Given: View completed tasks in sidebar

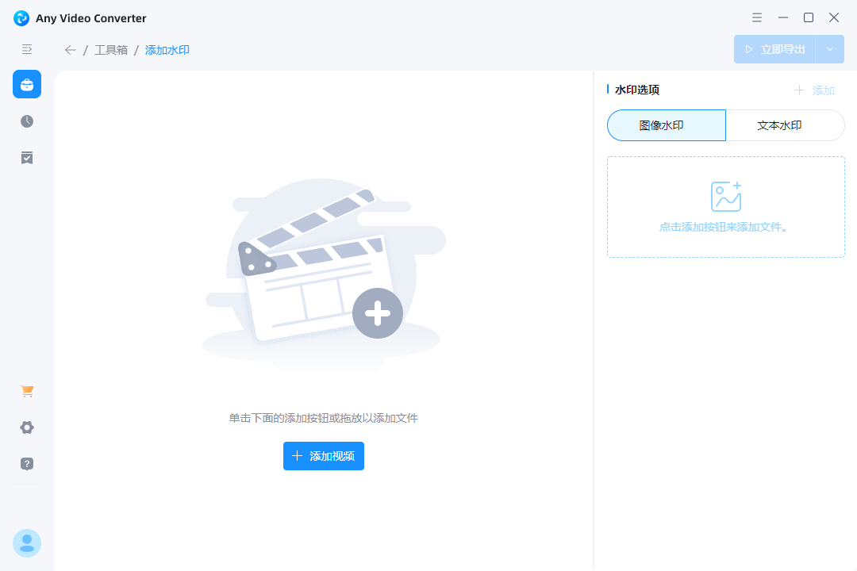Looking at the screenshot, I should click(26, 157).
